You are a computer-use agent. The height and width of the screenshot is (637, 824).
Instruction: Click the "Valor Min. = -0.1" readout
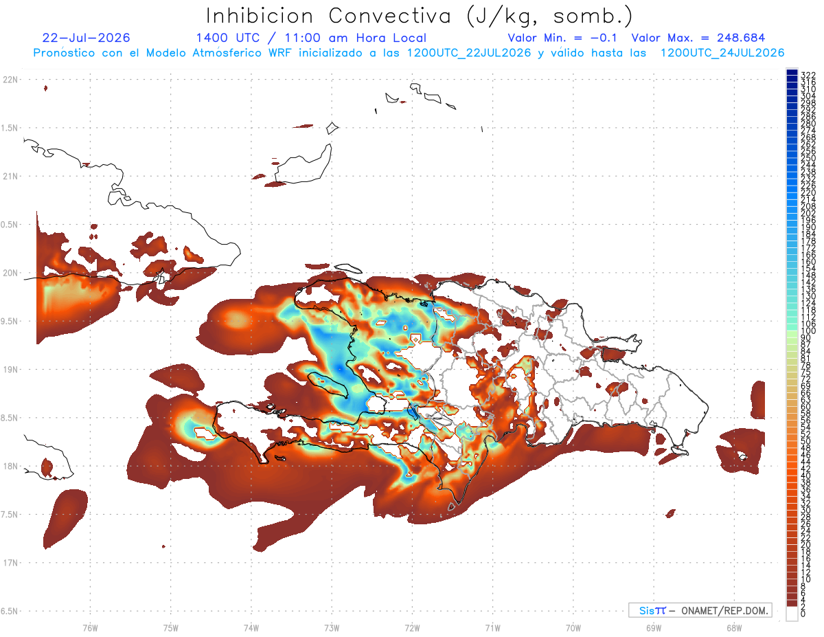click(x=562, y=38)
